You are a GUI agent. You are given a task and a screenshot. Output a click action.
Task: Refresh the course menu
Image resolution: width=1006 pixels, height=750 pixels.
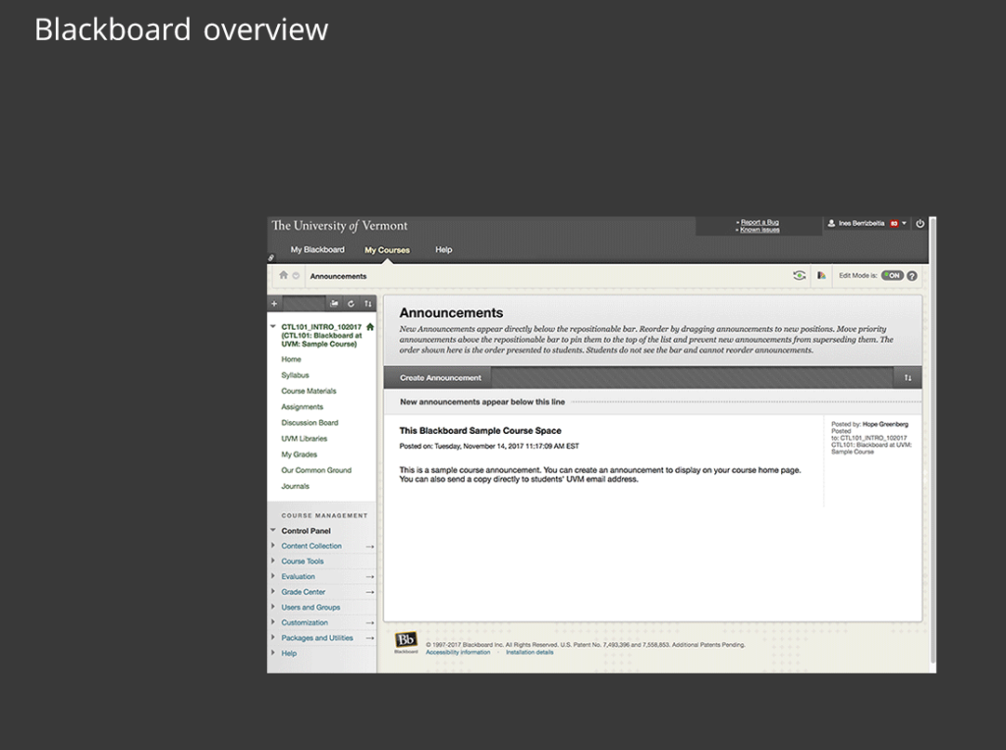pyautogui.click(x=351, y=304)
